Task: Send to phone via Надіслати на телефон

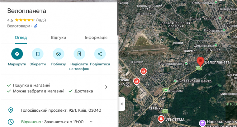Action: (79, 54)
